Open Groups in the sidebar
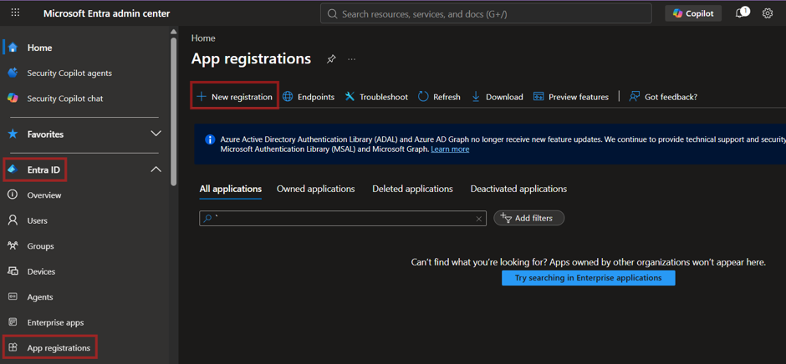 tap(40, 246)
